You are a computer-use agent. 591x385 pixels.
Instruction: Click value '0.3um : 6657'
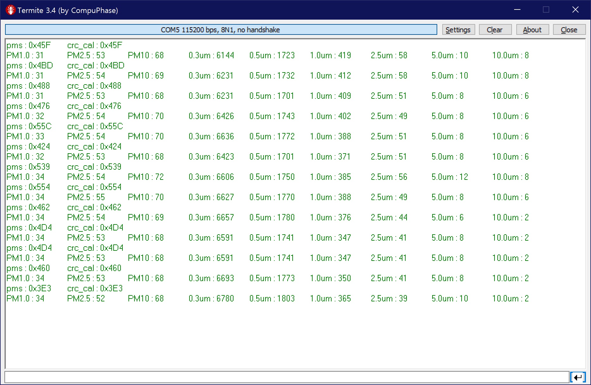coord(211,218)
